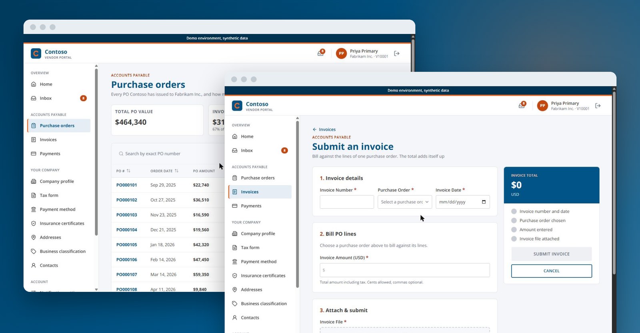Click the Submit Invoice button
Viewport: 640px width, 333px height.
point(552,254)
